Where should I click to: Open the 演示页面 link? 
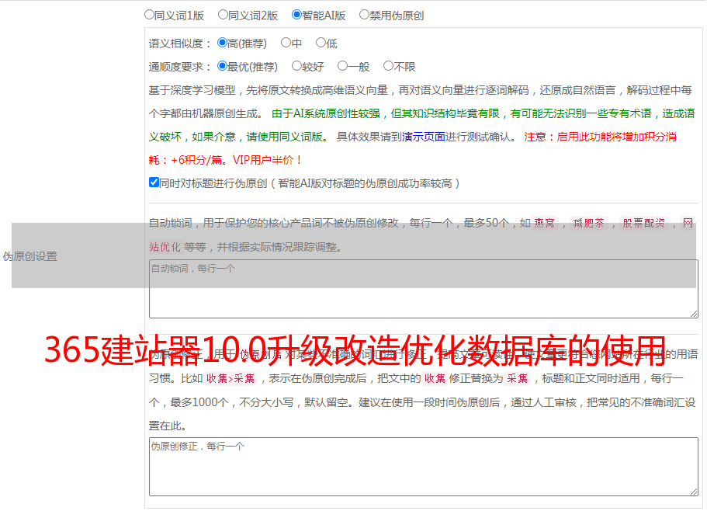coord(424,137)
